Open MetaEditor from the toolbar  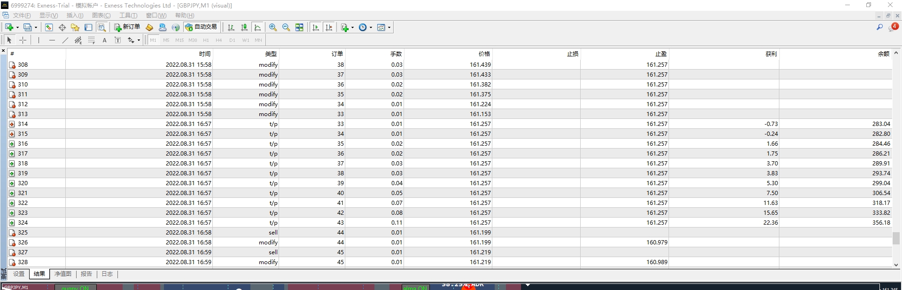click(x=149, y=27)
